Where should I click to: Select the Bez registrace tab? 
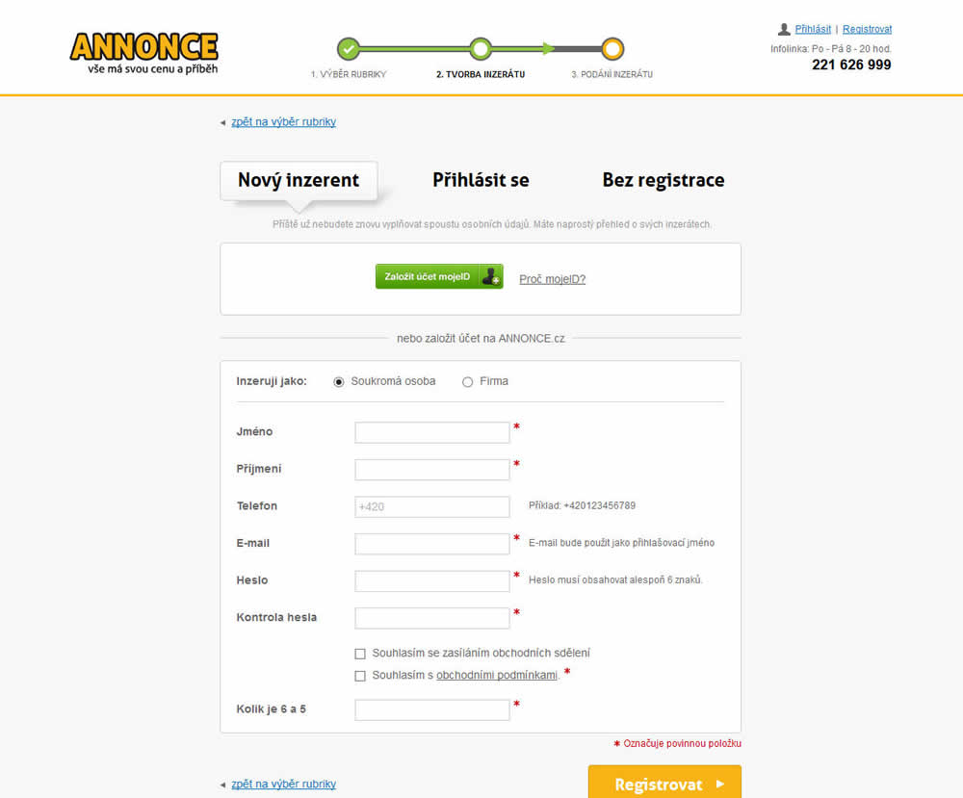pos(664,180)
